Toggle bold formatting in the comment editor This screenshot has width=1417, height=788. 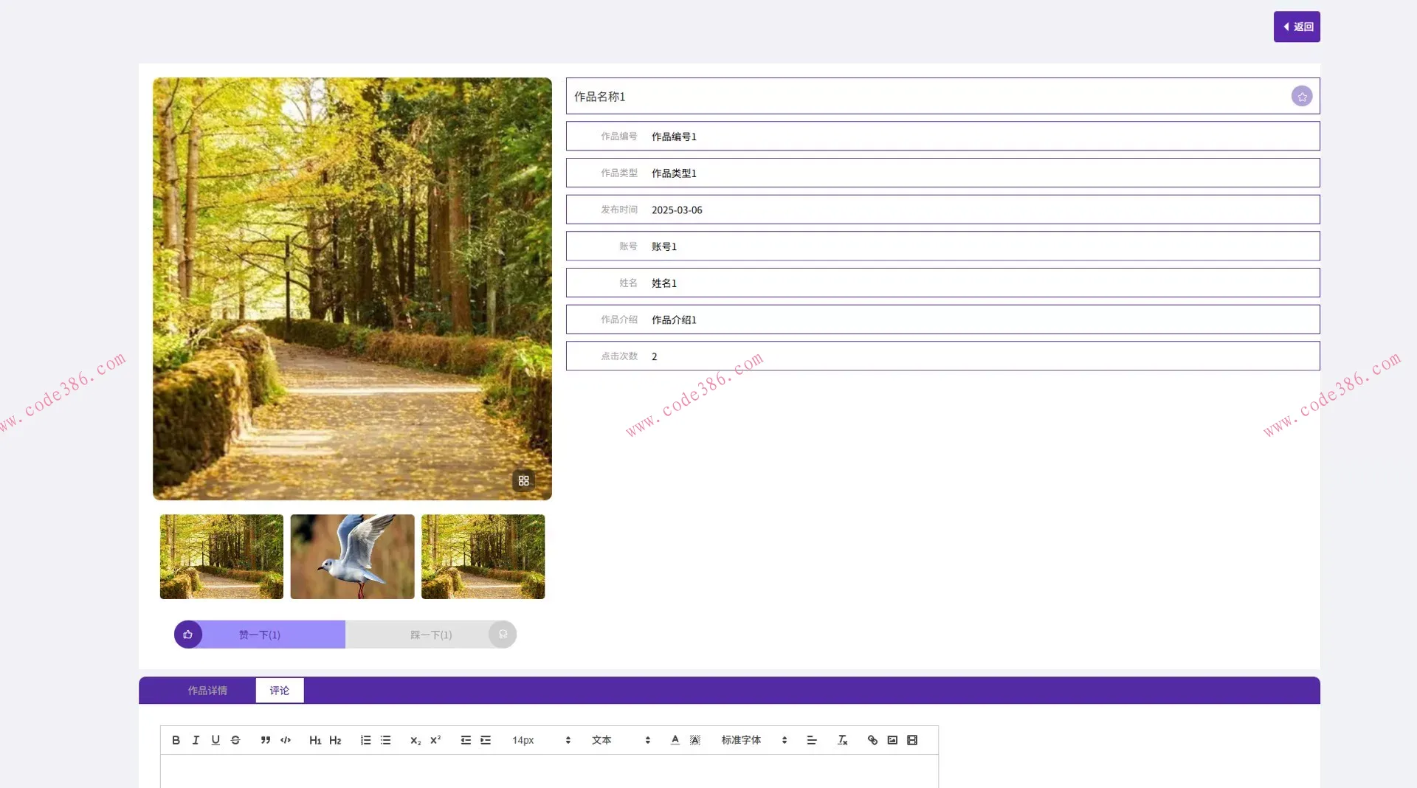[176, 740]
